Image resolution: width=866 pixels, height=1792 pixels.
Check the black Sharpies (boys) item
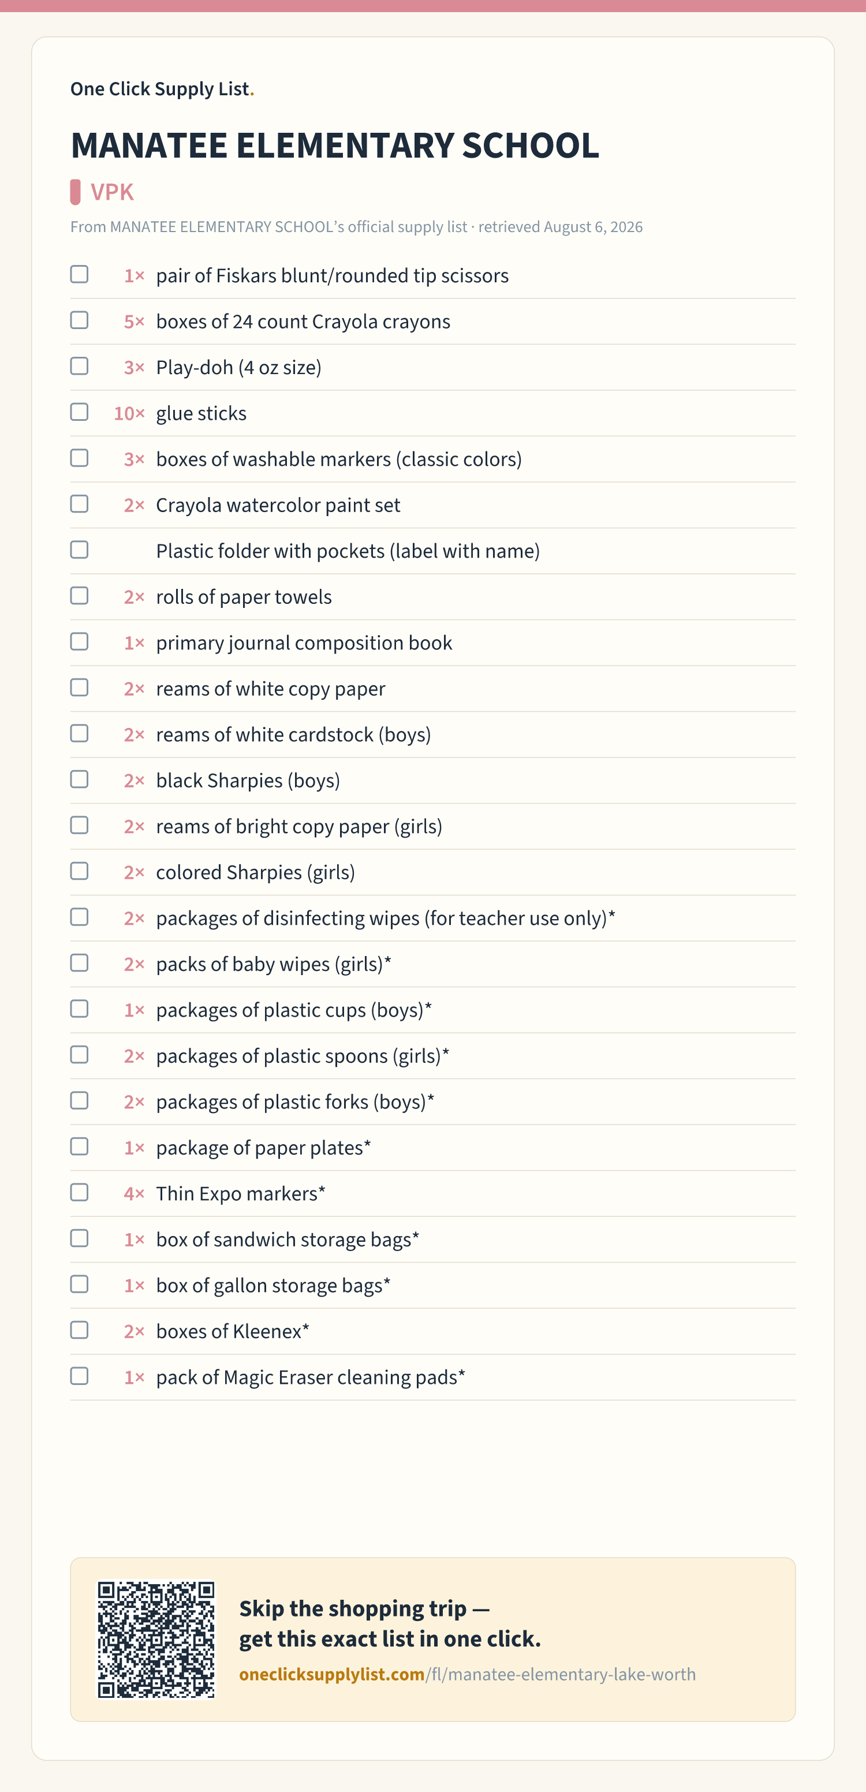pyautogui.click(x=79, y=780)
